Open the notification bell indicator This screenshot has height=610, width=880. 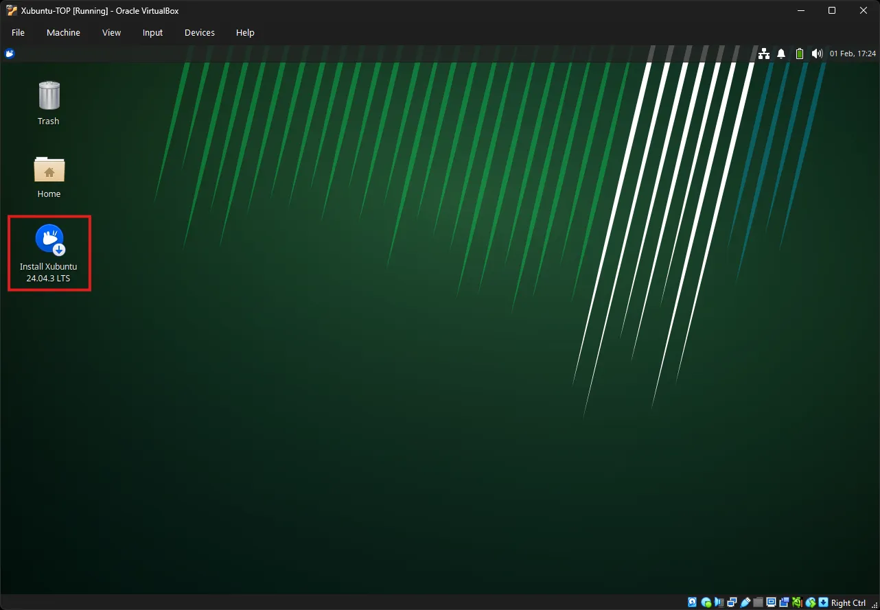(x=781, y=53)
